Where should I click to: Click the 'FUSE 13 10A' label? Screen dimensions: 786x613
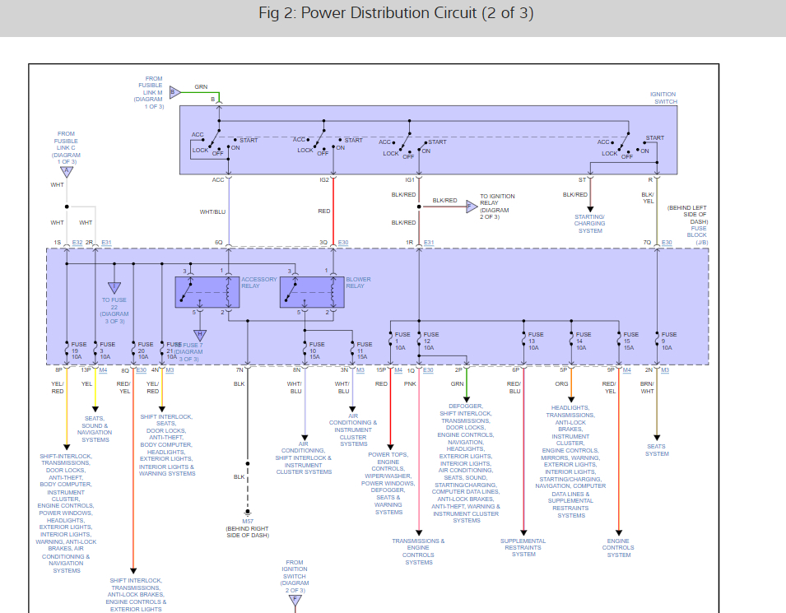536,341
